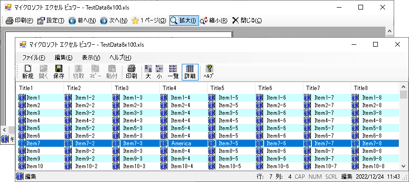Maximize the front Excel viewer window
The width and height of the screenshot is (409, 182).
376,44
